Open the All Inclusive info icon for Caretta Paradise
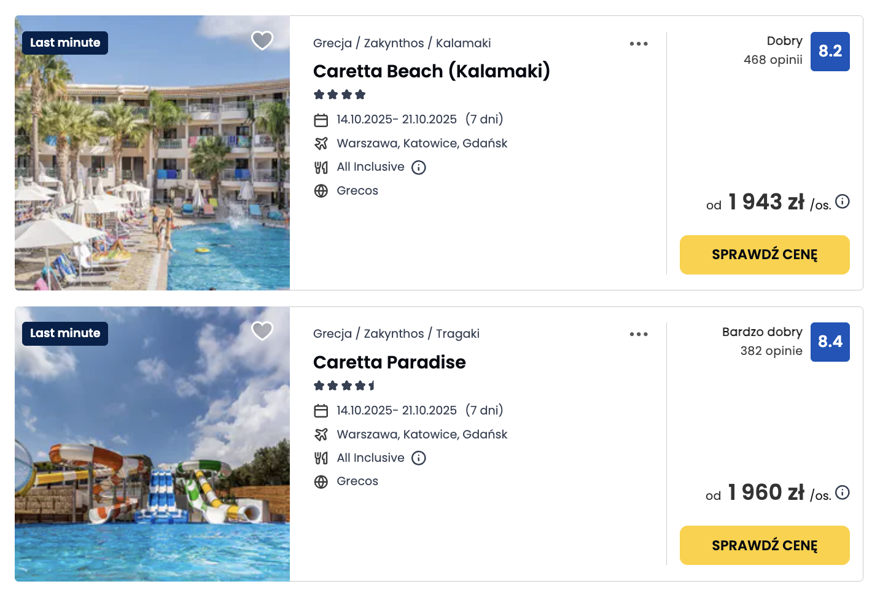 (418, 458)
